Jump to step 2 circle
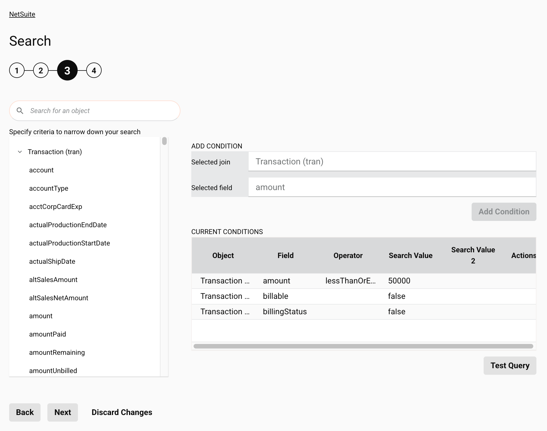Image resolution: width=547 pixels, height=431 pixels. pyautogui.click(x=41, y=71)
